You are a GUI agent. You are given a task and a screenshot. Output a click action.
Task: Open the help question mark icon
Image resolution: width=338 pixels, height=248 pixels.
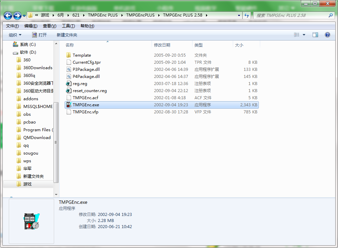click(x=327, y=35)
